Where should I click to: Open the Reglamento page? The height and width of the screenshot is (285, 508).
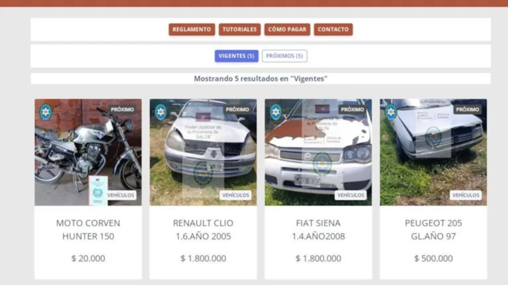click(192, 30)
